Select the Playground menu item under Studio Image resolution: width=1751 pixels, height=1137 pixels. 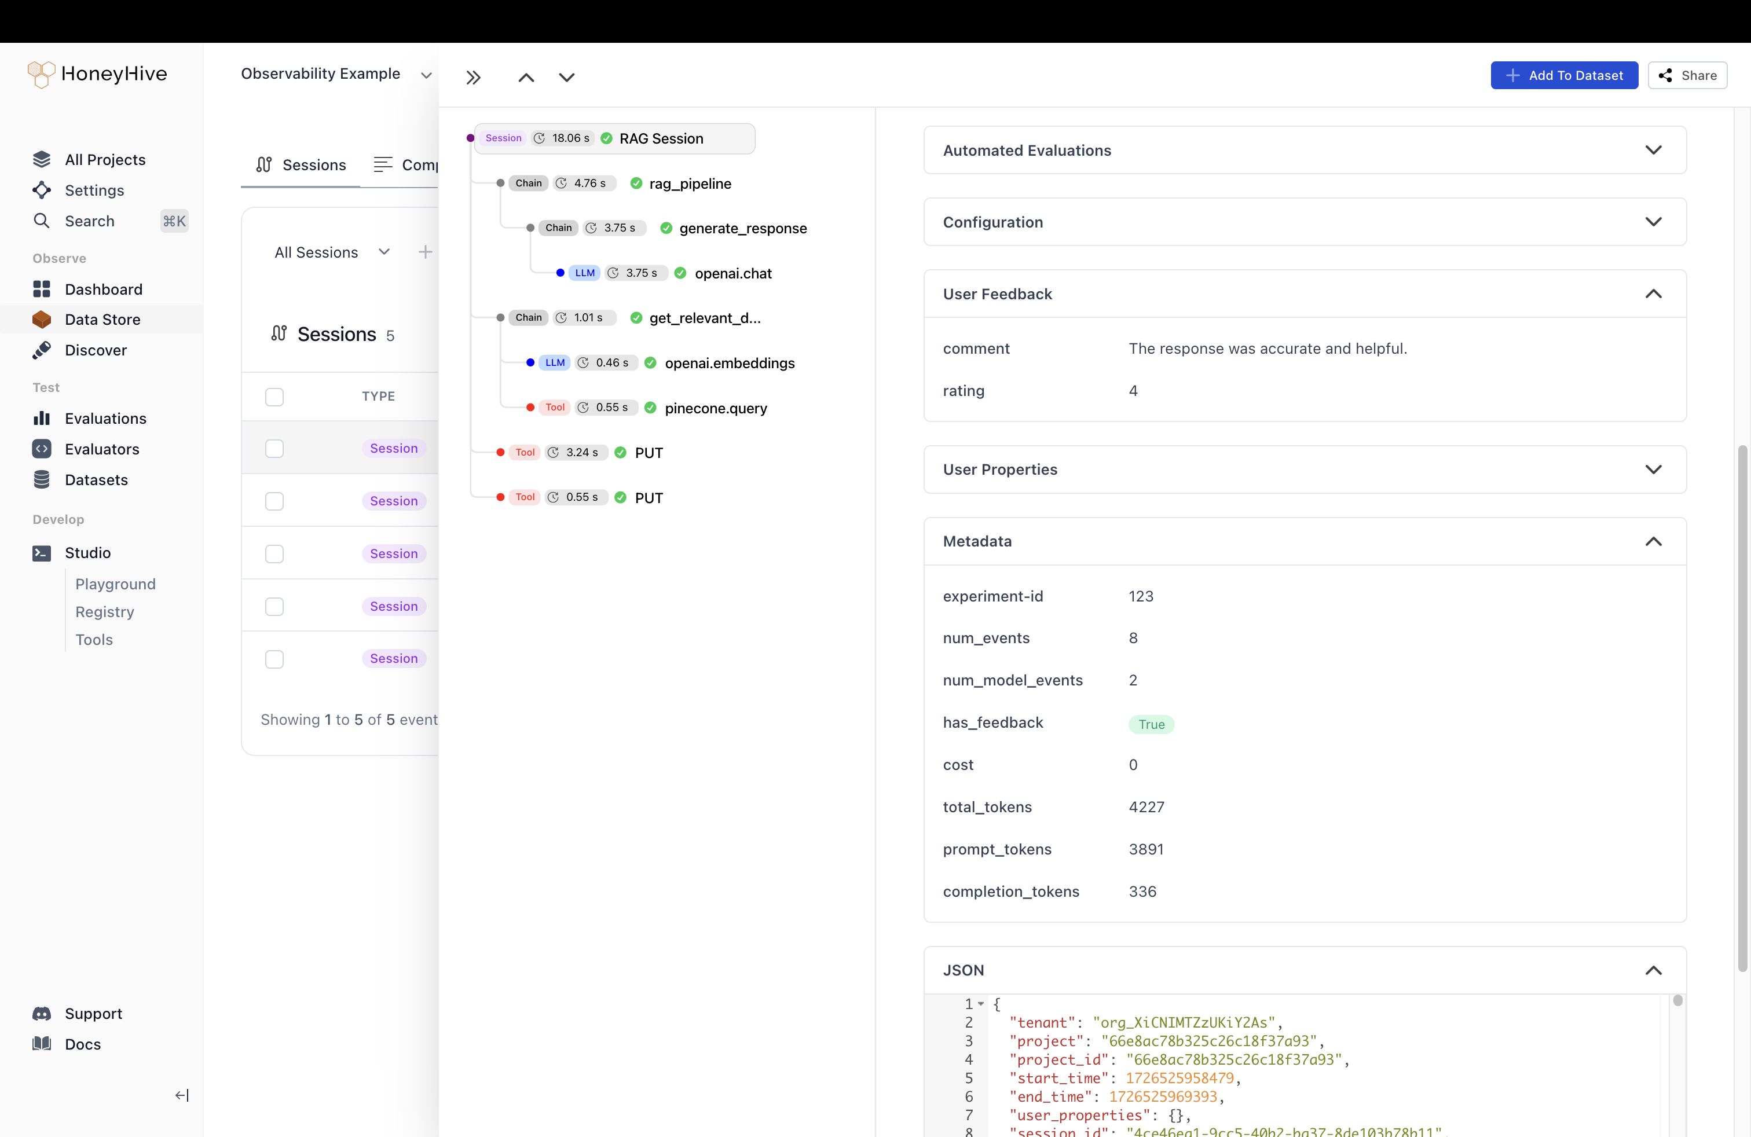[115, 584]
